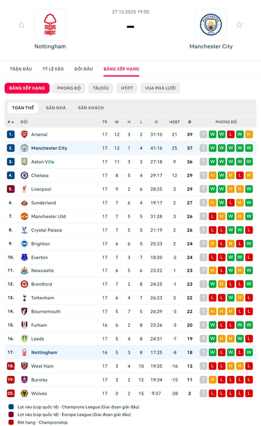Switch standings to SÂN KHÁCH

click(91, 108)
